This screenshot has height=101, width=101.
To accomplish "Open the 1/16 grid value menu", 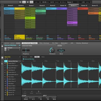I will tap(83, 2).
